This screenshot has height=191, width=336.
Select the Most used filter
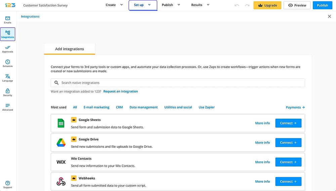58,107
